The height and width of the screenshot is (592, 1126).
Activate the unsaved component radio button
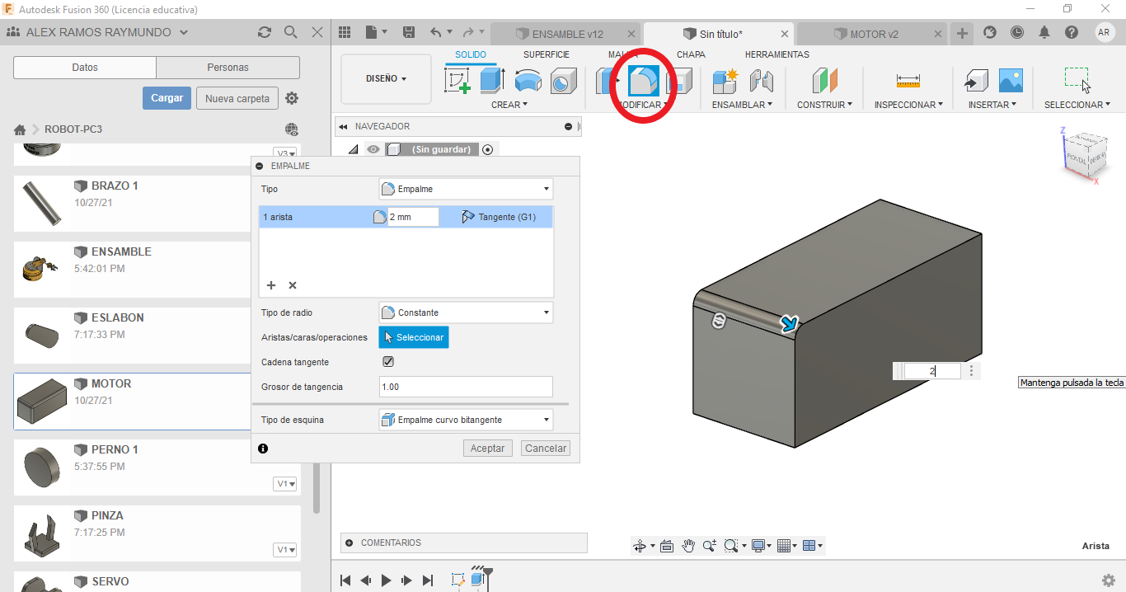pos(487,149)
